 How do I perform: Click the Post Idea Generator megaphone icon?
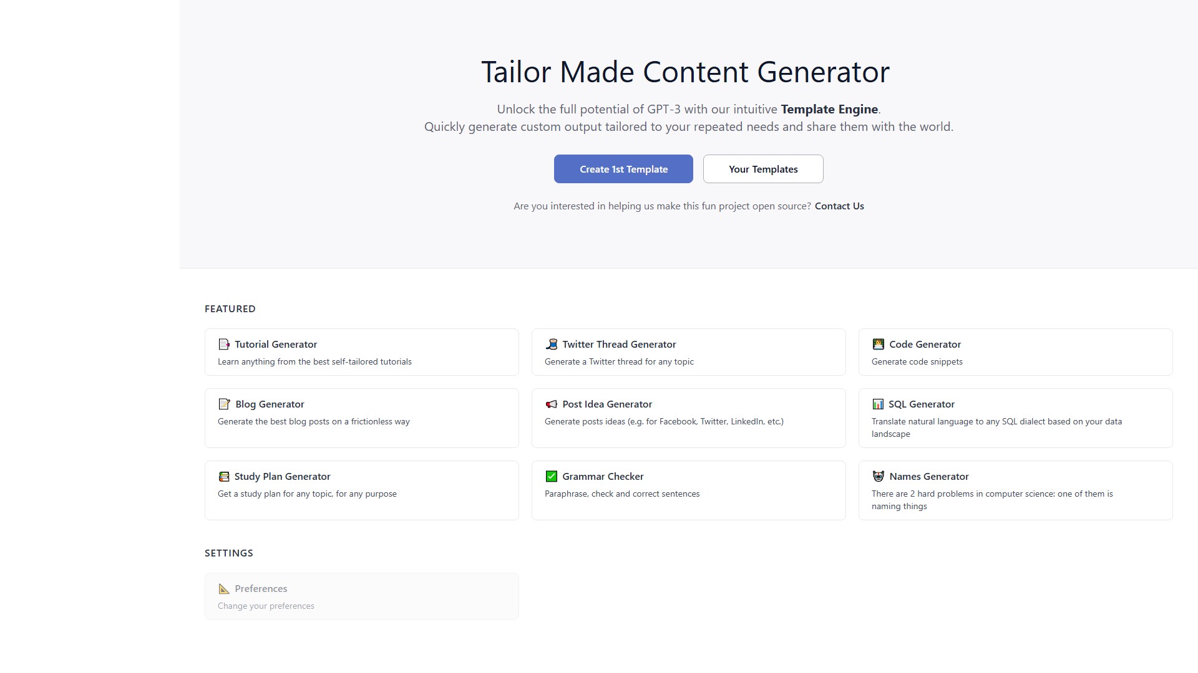pos(552,404)
